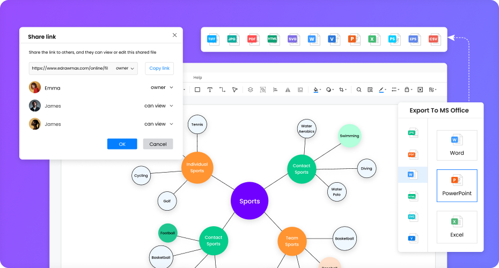Open the Layers icon in the toolbar
Image resolution: width=499 pixels, height=268 pixels.
(250, 90)
